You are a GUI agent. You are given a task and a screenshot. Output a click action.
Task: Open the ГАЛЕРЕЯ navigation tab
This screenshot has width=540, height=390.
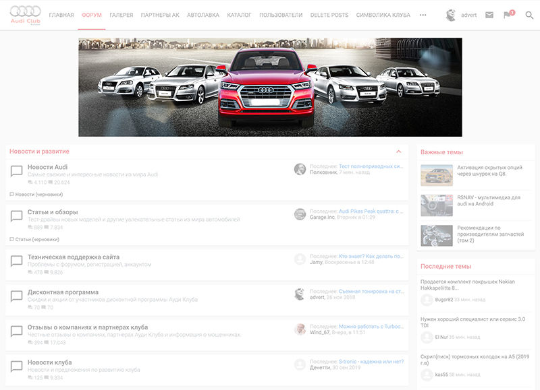(x=122, y=15)
